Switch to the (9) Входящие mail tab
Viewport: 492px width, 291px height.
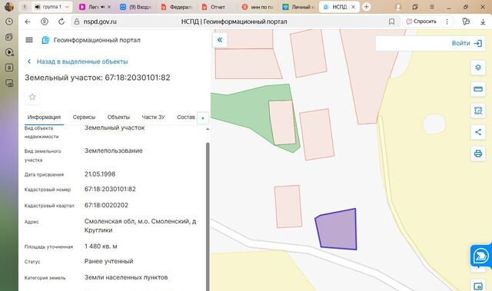[x=136, y=7]
